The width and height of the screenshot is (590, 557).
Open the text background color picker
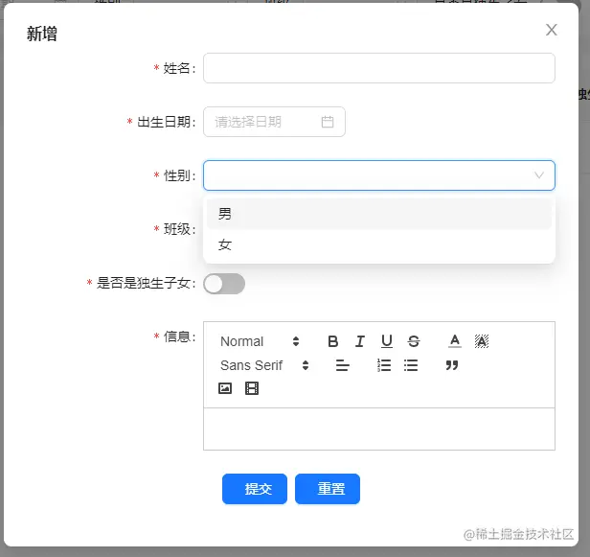click(482, 341)
